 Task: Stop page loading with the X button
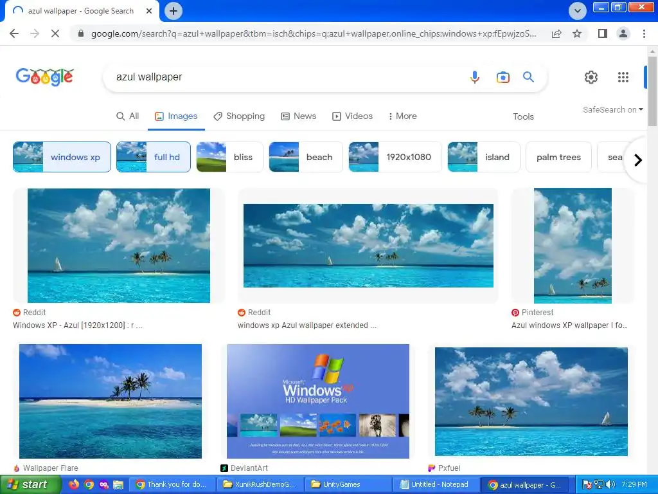[55, 33]
